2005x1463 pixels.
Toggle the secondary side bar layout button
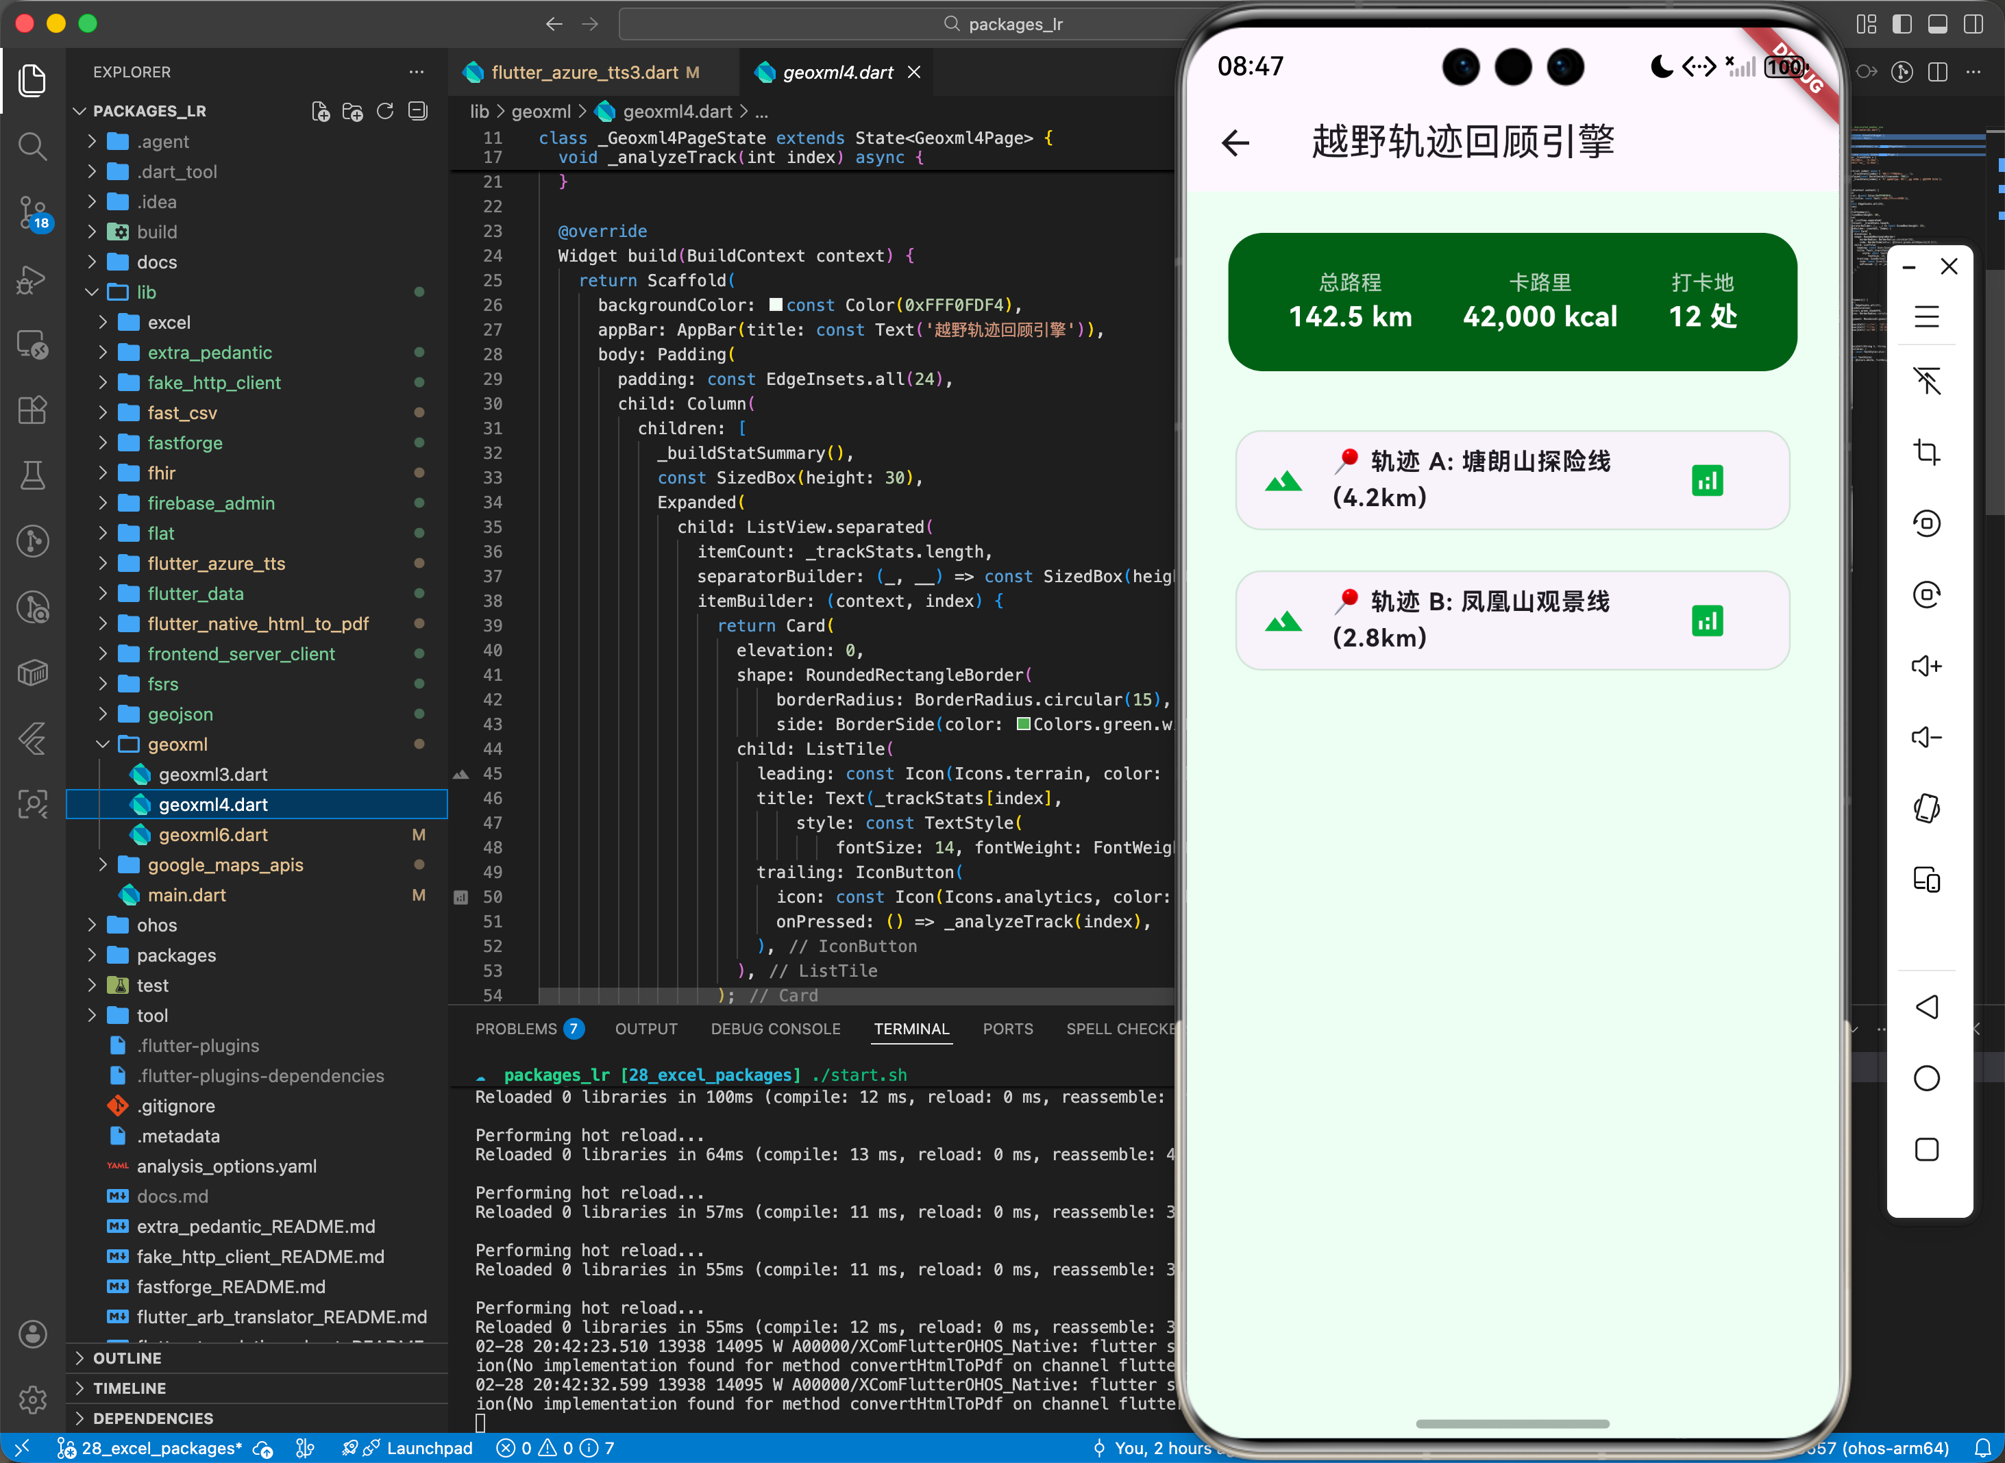pyautogui.click(x=1974, y=24)
